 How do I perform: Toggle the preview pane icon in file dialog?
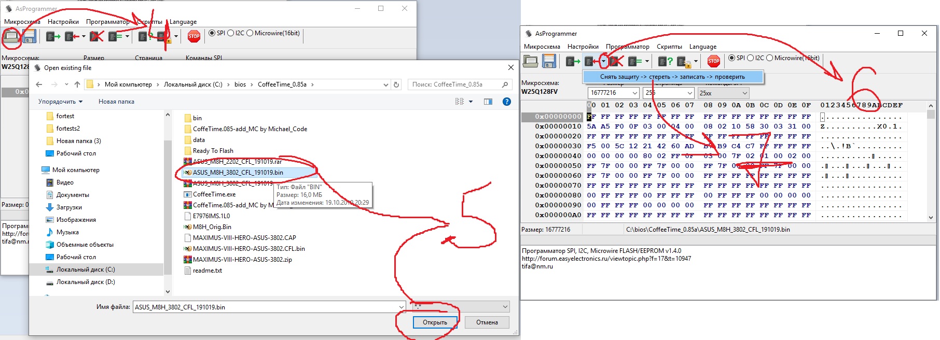488,102
